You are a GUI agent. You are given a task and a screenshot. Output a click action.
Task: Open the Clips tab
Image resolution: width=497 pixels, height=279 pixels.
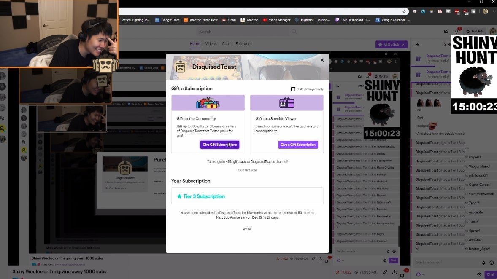pyautogui.click(x=226, y=44)
